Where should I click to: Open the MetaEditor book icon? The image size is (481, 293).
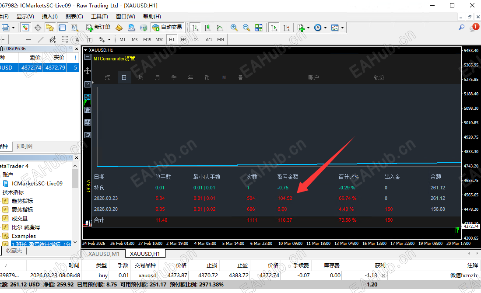click(119, 28)
